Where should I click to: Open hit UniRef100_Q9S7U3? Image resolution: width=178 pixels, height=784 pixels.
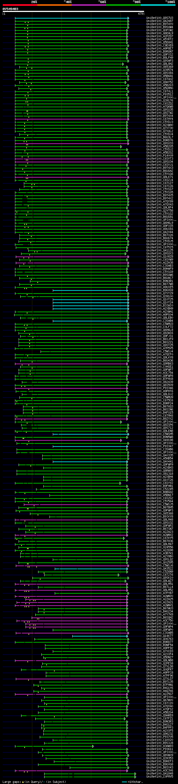click(160, 18)
